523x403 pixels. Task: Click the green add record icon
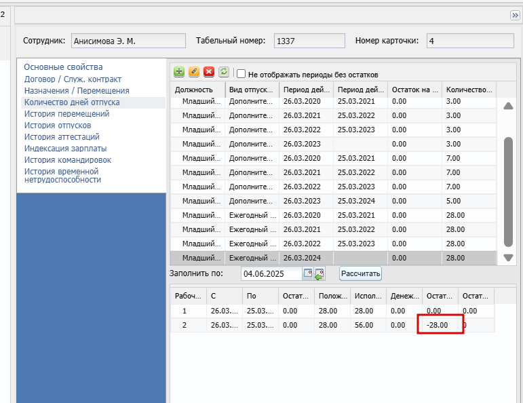point(179,72)
